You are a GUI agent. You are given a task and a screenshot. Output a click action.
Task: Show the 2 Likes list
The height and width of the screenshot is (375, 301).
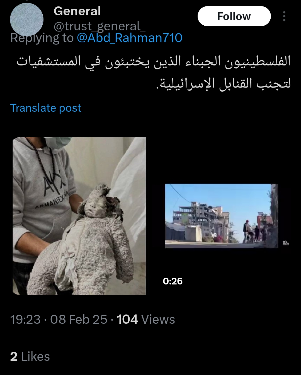[30, 357]
